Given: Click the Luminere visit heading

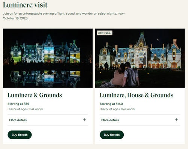Looking at the screenshot, I should click(x=25, y=5).
